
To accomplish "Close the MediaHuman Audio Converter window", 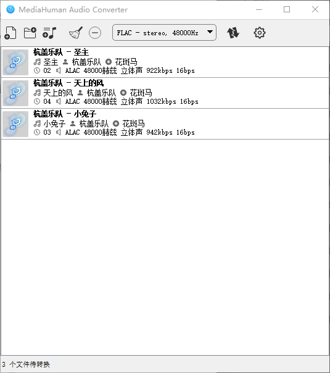I will 315,9.
